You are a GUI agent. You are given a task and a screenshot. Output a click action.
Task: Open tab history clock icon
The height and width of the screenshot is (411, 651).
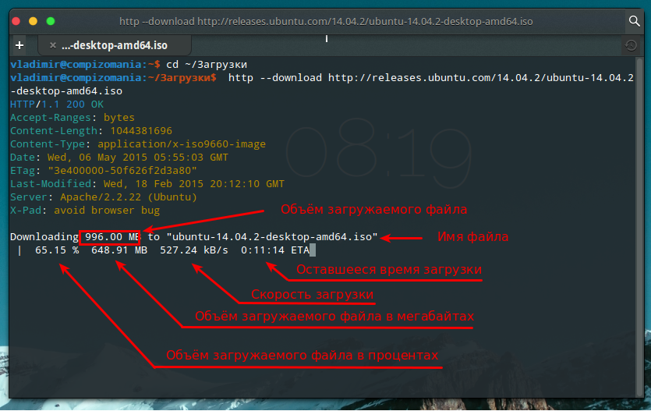(x=631, y=45)
